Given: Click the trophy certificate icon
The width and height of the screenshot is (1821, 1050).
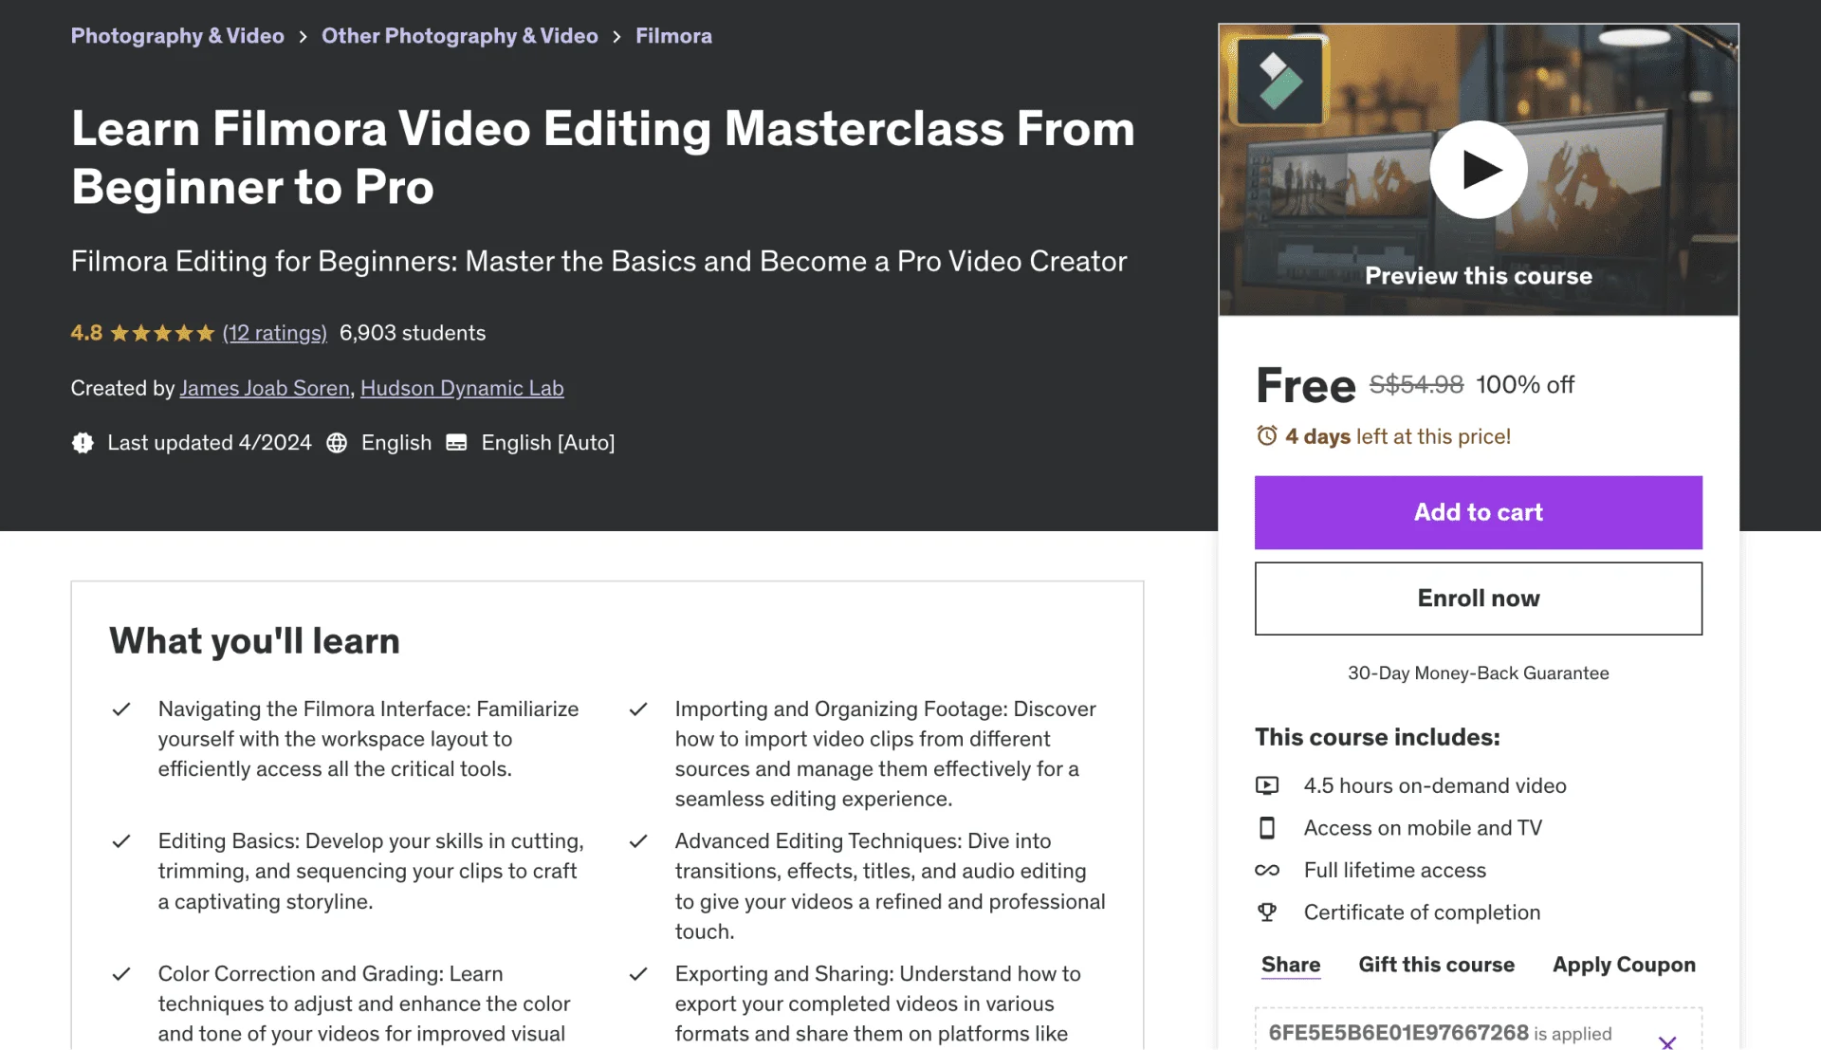Looking at the screenshot, I should (x=1267, y=912).
